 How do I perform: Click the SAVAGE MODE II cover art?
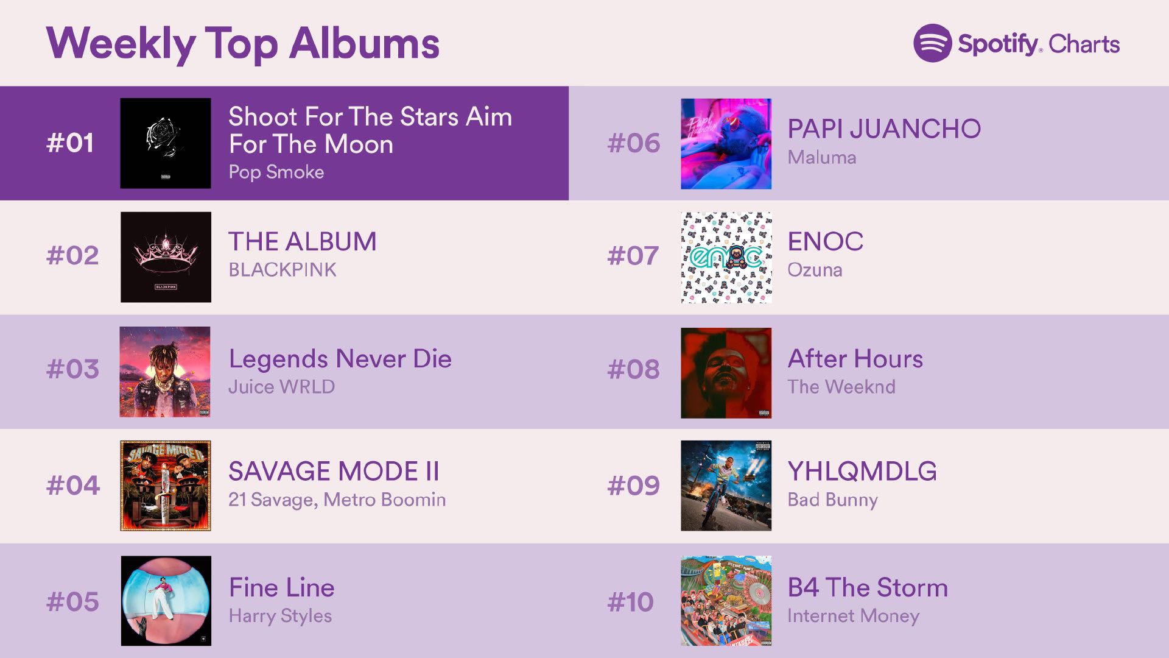click(166, 486)
